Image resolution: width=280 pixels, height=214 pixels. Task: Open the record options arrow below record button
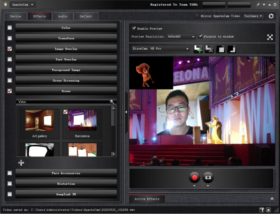pyautogui.click(x=194, y=186)
